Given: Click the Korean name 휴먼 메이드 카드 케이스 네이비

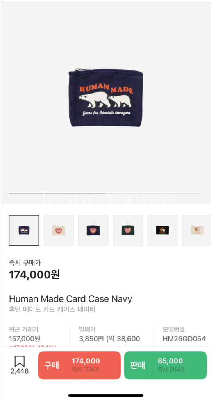Looking at the screenshot, I should pos(52,310).
